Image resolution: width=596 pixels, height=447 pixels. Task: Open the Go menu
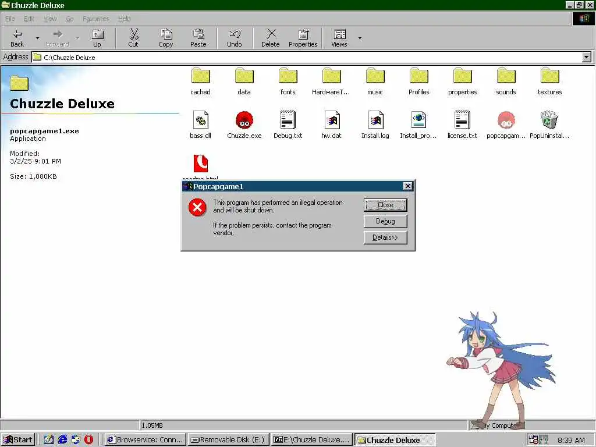[70, 19]
